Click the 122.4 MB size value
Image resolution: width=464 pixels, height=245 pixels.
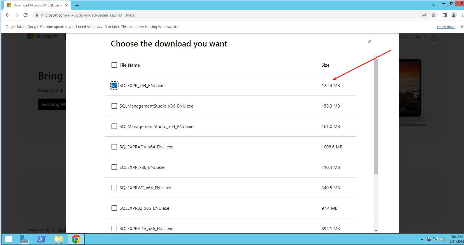[x=331, y=85]
